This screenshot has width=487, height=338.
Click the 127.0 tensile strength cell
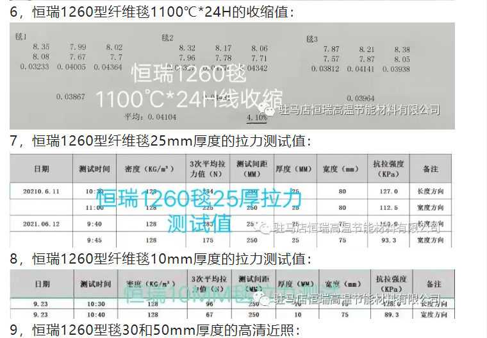pos(388,191)
